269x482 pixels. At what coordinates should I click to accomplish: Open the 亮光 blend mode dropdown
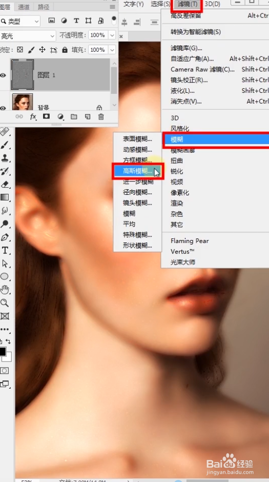[x=28, y=36]
